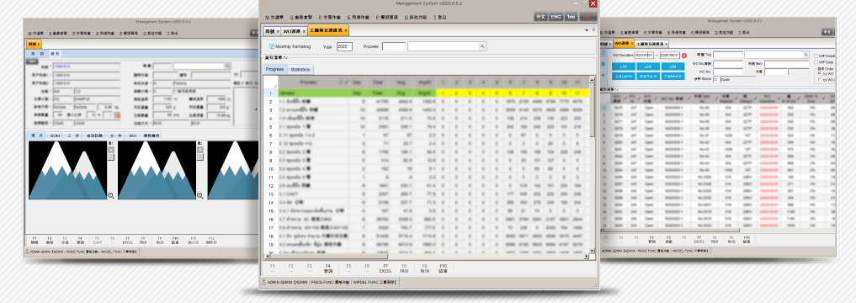Click the F4 query button in center window

[x=327, y=268]
